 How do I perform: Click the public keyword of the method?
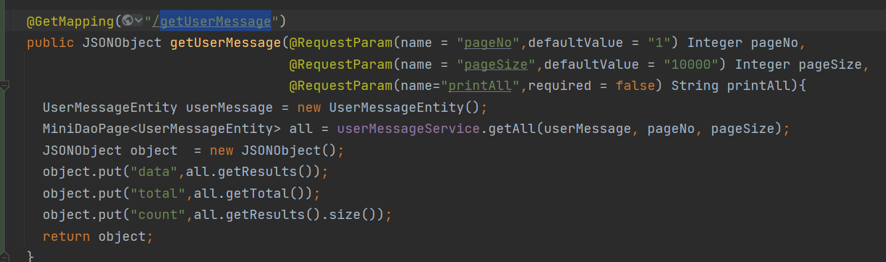pos(50,43)
